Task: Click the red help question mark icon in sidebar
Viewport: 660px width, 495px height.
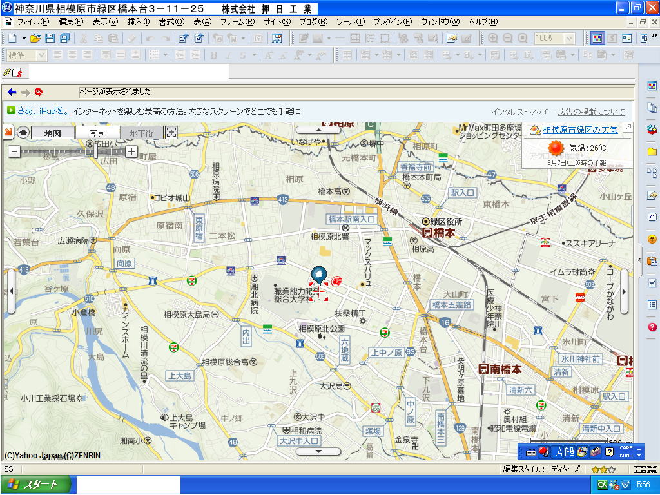Action: click(652, 327)
